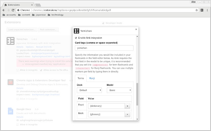Select the Terms tab
Screen dimensions: 211x131
coord(81,78)
